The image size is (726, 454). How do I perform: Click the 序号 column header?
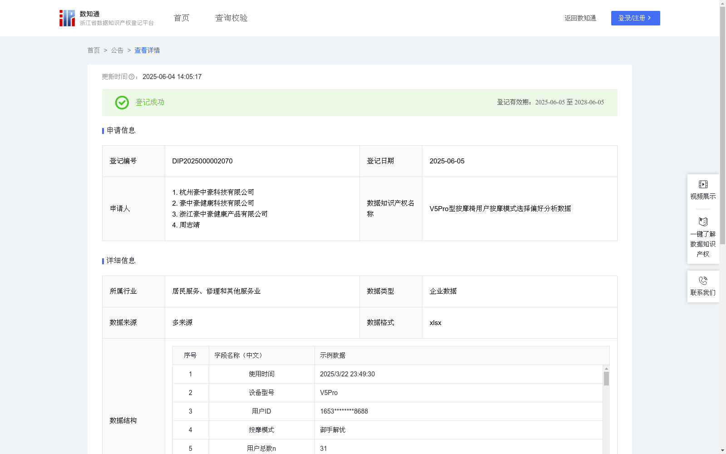(190, 355)
